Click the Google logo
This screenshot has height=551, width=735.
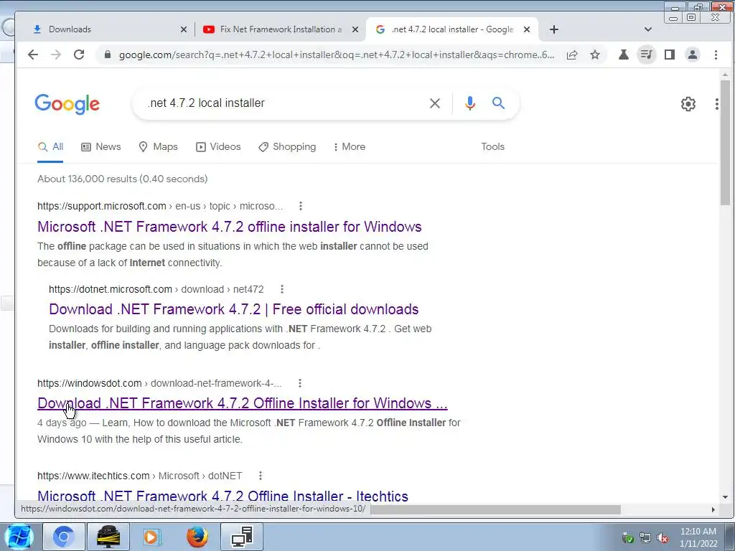pos(67,104)
